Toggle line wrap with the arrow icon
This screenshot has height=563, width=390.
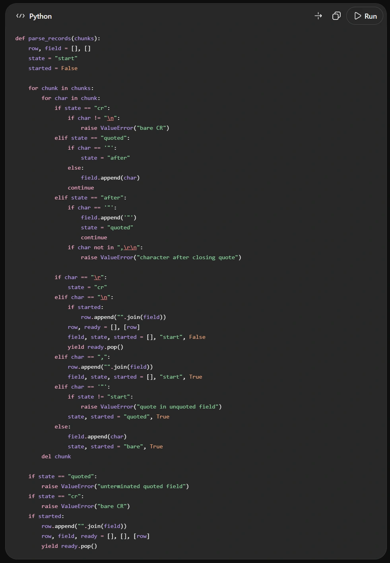click(318, 16)
